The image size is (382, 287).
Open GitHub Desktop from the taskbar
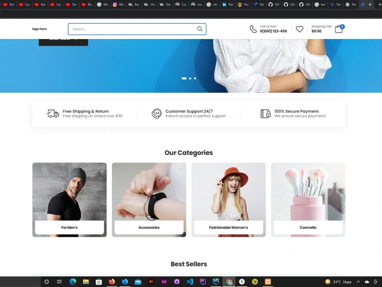(x=177, y=282)
